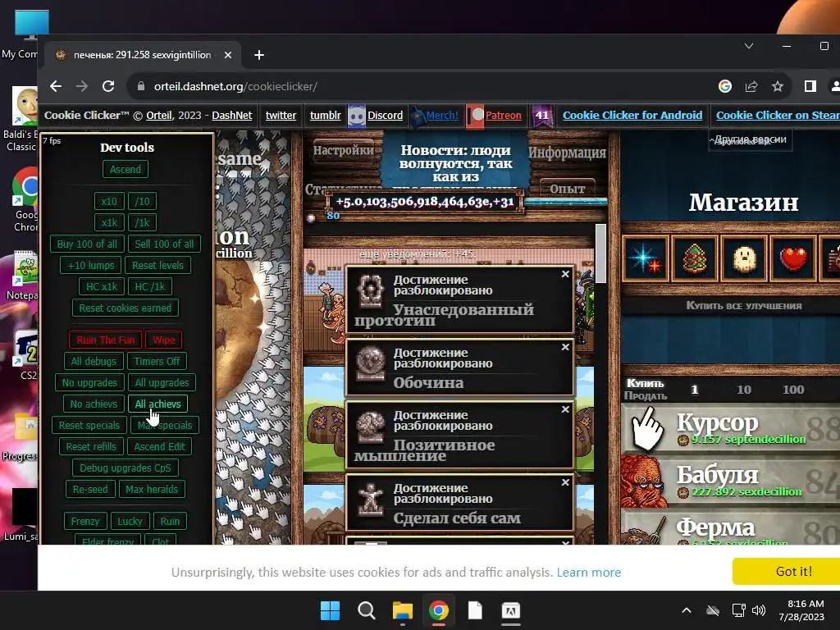Buy the ghost cookie upgrade

[x=743, y=258]
